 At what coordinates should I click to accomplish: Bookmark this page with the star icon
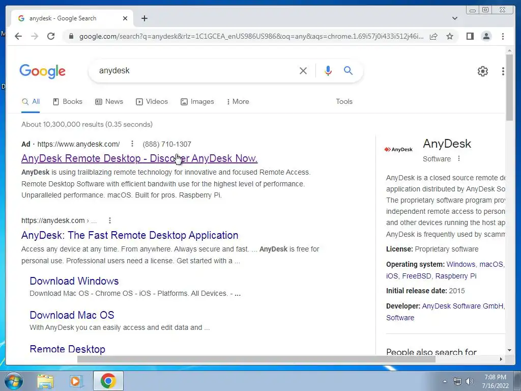pos(450,36)
